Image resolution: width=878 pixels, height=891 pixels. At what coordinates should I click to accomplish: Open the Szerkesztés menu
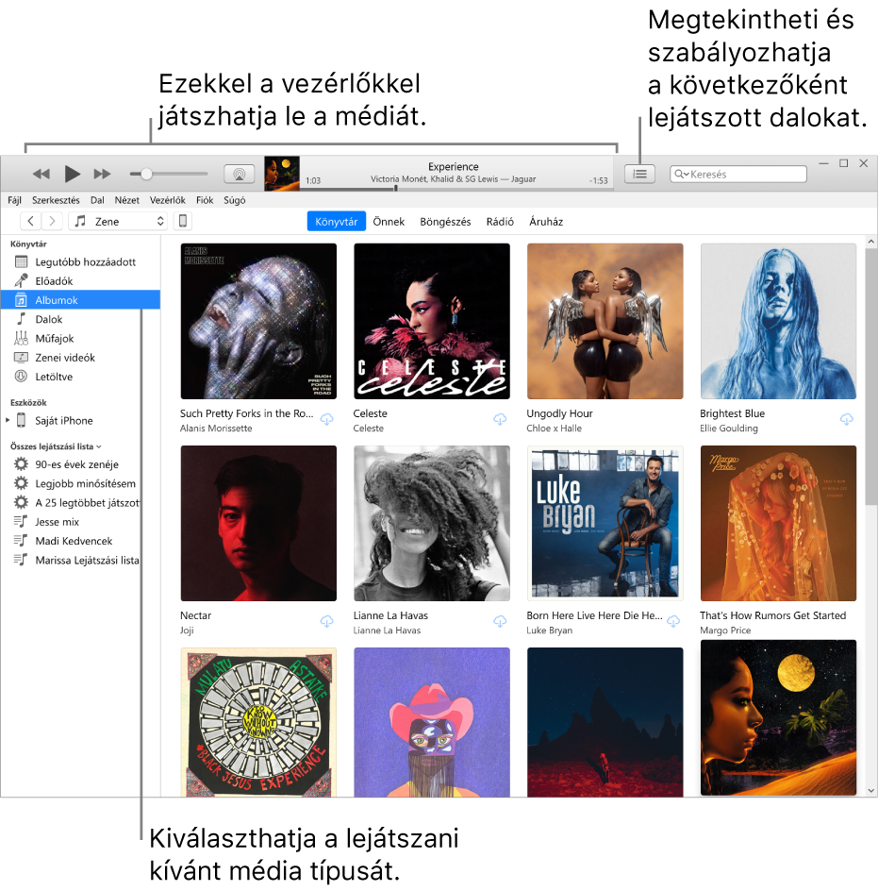click(56, 200)
